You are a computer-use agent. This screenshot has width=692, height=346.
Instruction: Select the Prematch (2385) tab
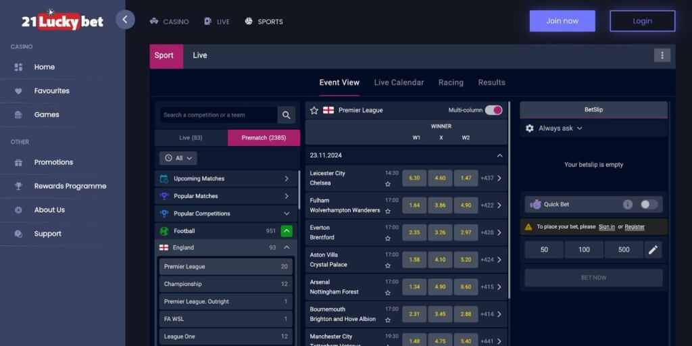point(264,138)
